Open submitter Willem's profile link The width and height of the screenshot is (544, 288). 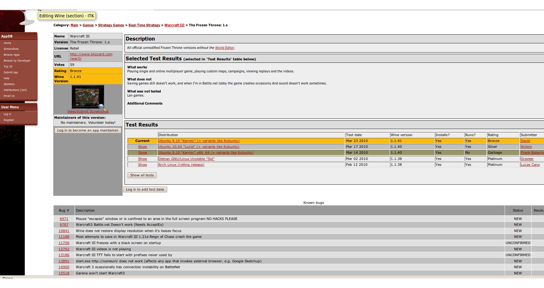[526, 147]
